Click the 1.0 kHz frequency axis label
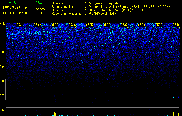Image resolution: width=182 pixels, height=116 pixels. tap(2, 52)
